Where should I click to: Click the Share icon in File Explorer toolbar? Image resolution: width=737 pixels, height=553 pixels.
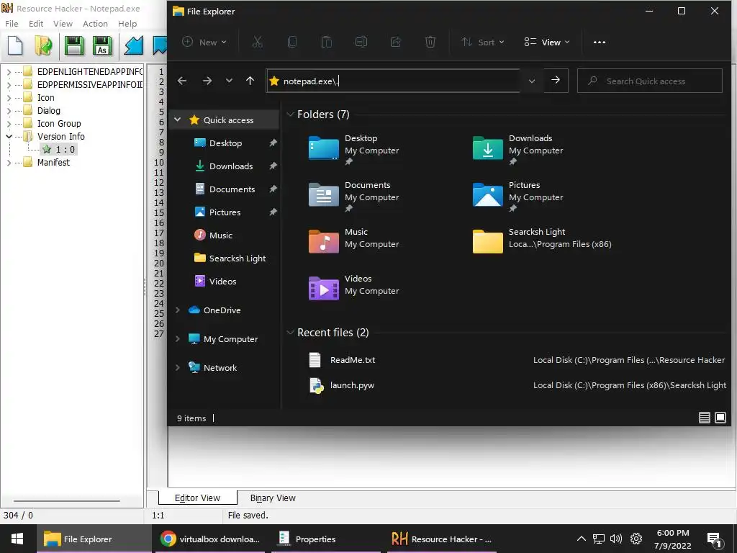[396, 42]
